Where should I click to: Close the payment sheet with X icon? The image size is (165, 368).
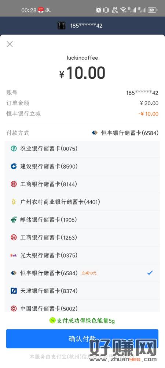pos(10,44)
